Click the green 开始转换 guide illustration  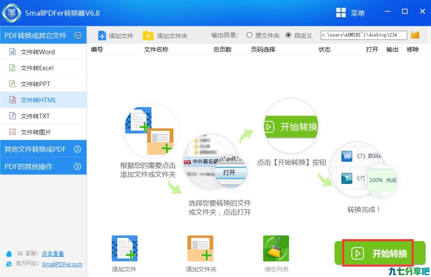click(291, 127)
